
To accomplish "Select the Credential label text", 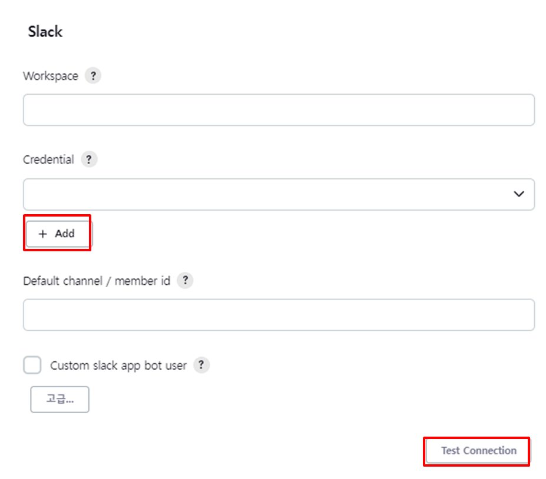I will (48, 159).
